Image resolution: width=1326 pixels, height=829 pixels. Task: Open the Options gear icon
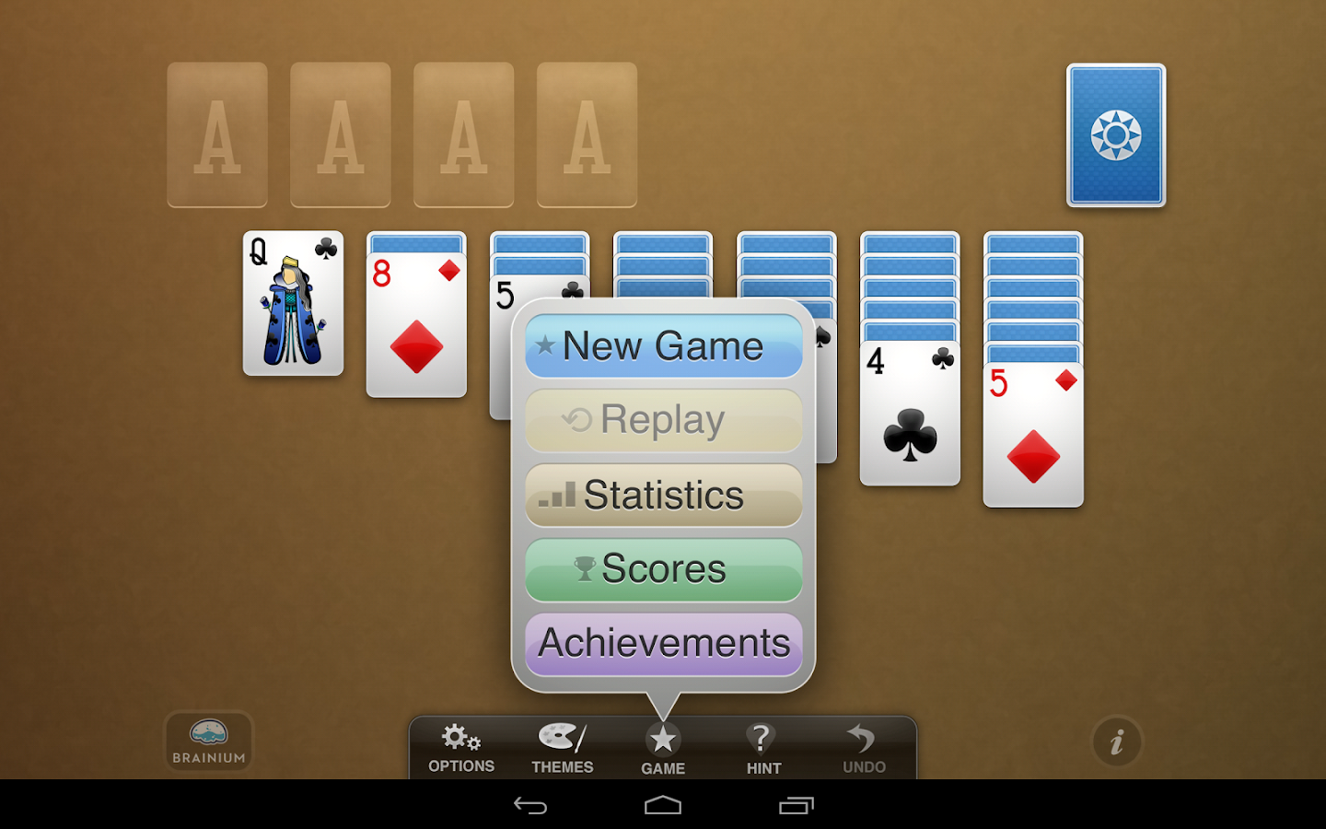pyautogui.click(x=460, y=738)
